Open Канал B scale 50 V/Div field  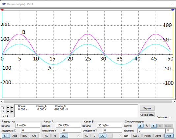[109, 125]
